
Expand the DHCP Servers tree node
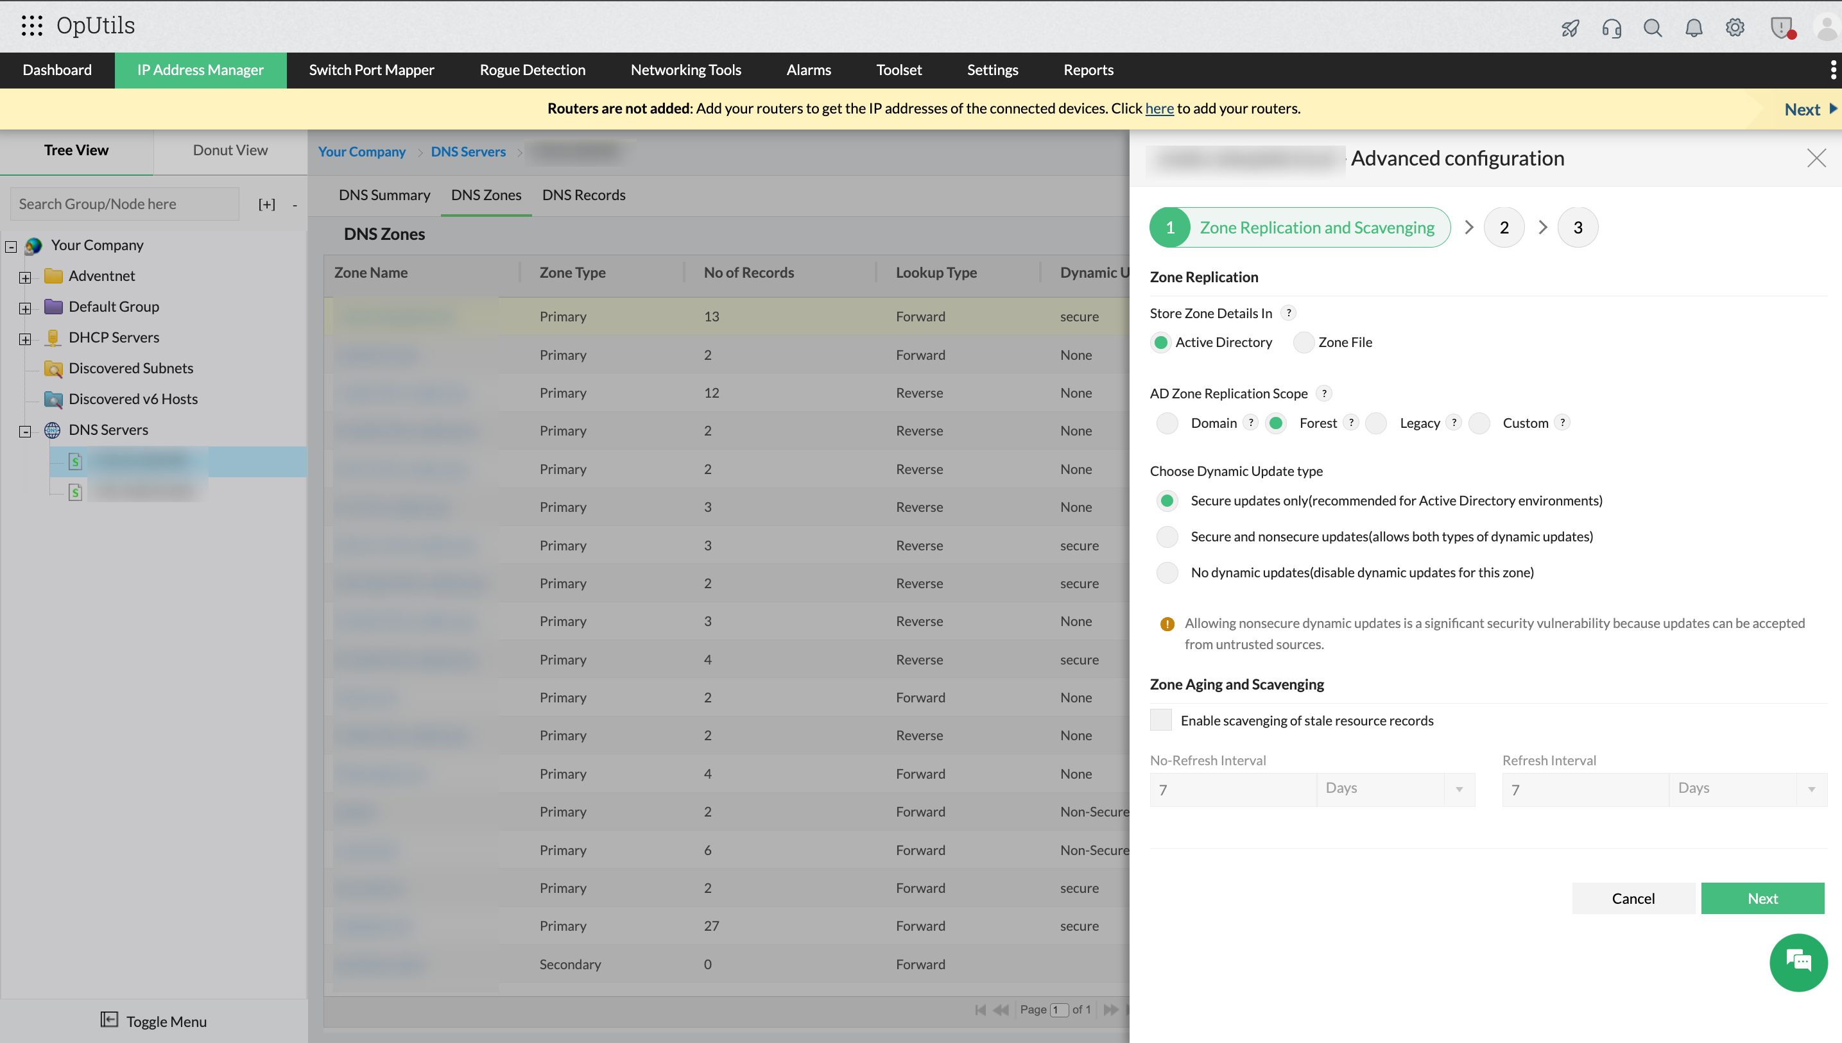[x=25, y=339]
